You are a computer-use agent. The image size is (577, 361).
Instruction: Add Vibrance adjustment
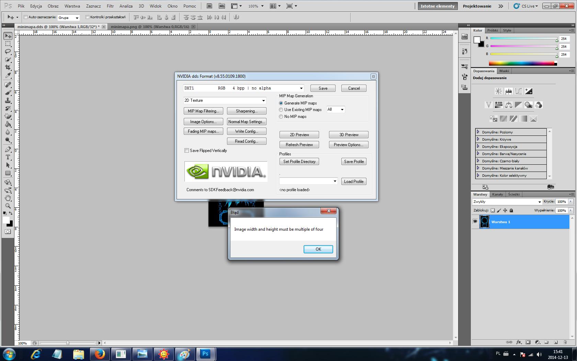coord(488,105)
